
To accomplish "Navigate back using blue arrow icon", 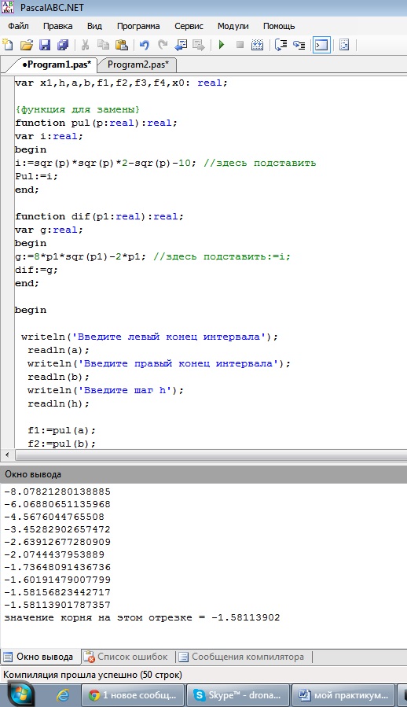I will [181, 45].
